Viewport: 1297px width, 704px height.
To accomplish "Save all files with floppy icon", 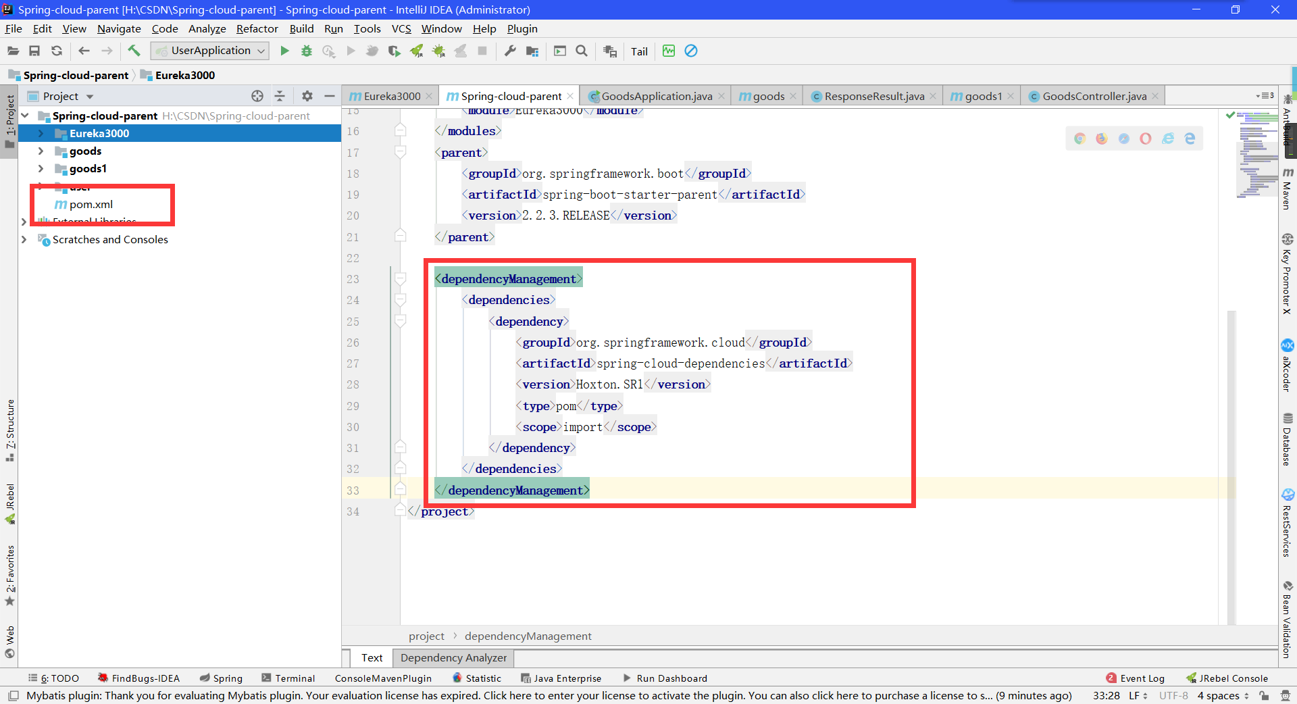I will (x=34, y=51).
